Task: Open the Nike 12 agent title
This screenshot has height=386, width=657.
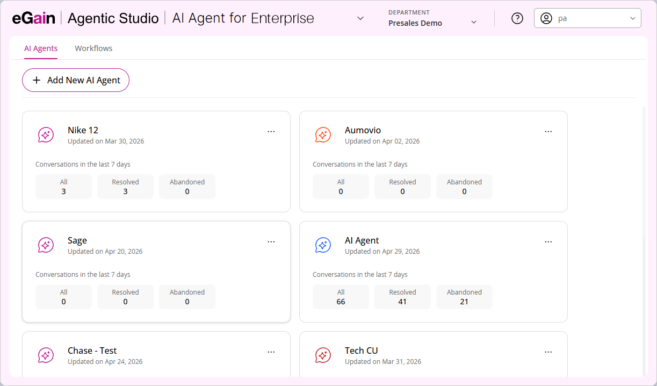Action: point(83,130)
